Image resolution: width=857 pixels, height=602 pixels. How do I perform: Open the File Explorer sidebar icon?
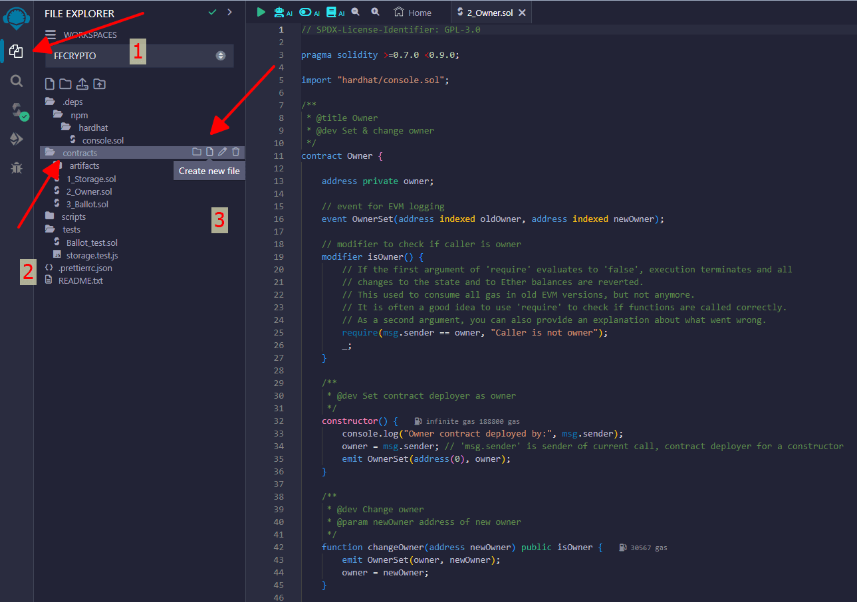[x=16, y=52]
